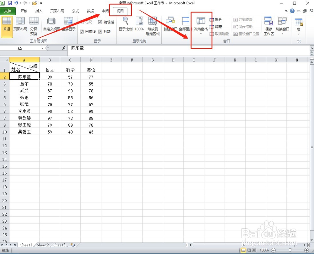This screenshot has width=314, height=254.
Task: Uncheck the 编辑栏 (Formula Bar) checkbox
Action: pos(100,22)
